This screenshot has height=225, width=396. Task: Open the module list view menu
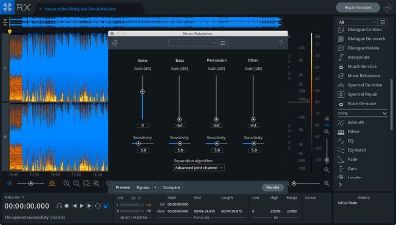point(383,22)
